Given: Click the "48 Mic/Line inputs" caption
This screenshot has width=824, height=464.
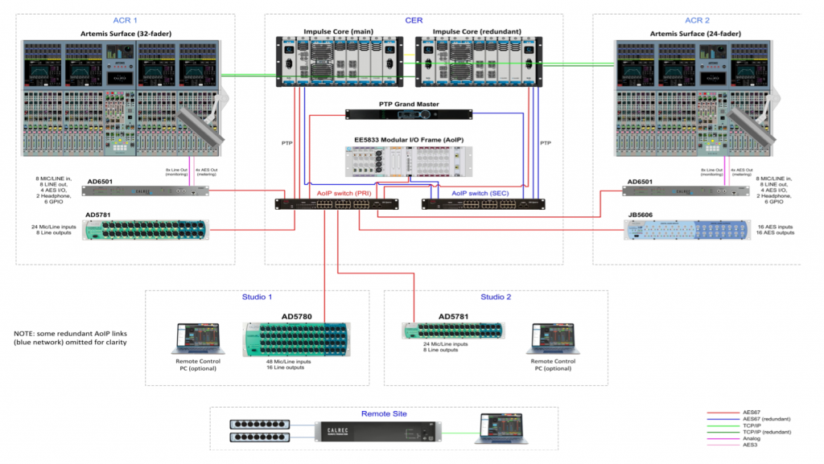Looking at the screenshot, I should point(289,362).
